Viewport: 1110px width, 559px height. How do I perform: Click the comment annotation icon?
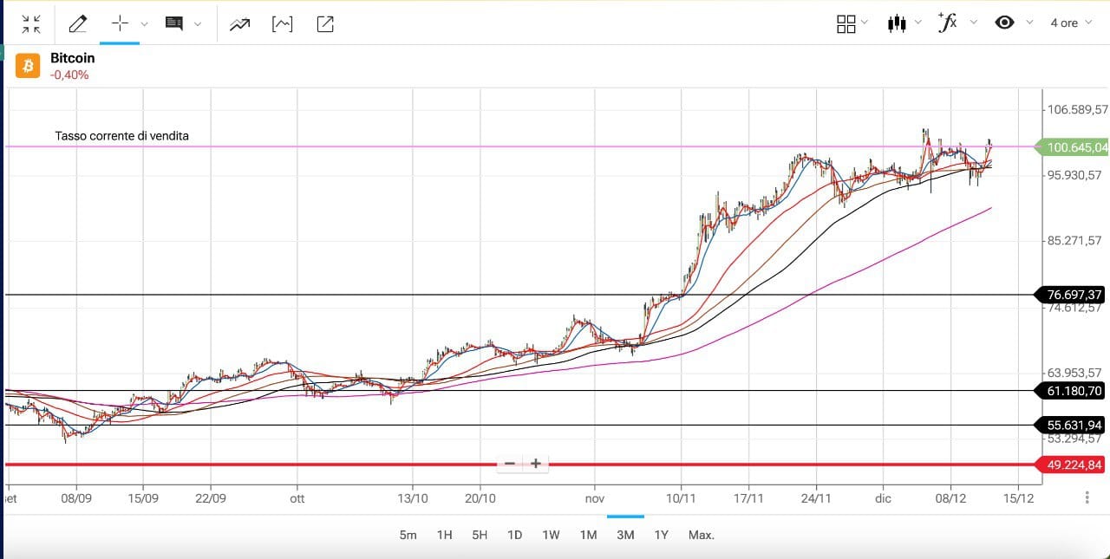(x=174, y=23)
